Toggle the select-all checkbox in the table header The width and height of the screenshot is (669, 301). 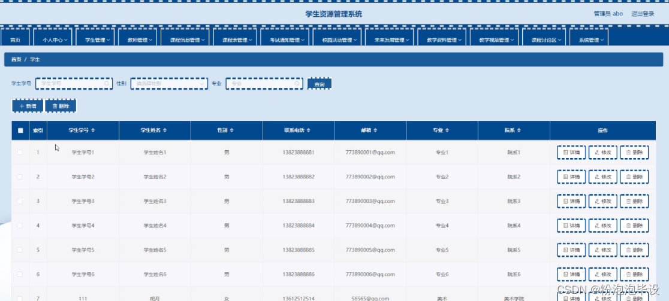tap(20, 130)
